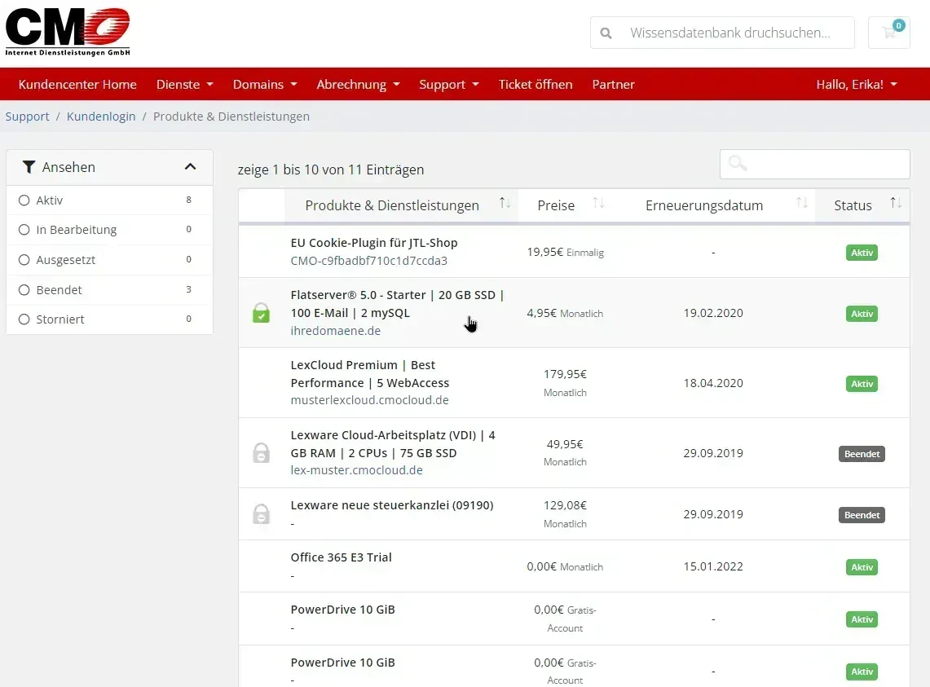Open the Domains dropdown menu
The width and height of the screenshot is (930, 687).
point(265,84)
